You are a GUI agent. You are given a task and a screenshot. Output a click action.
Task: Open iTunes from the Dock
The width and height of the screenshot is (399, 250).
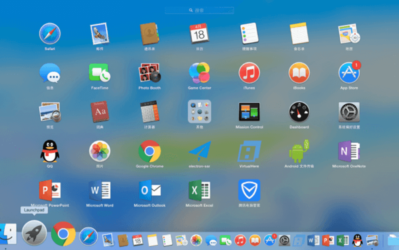(240, 240)
